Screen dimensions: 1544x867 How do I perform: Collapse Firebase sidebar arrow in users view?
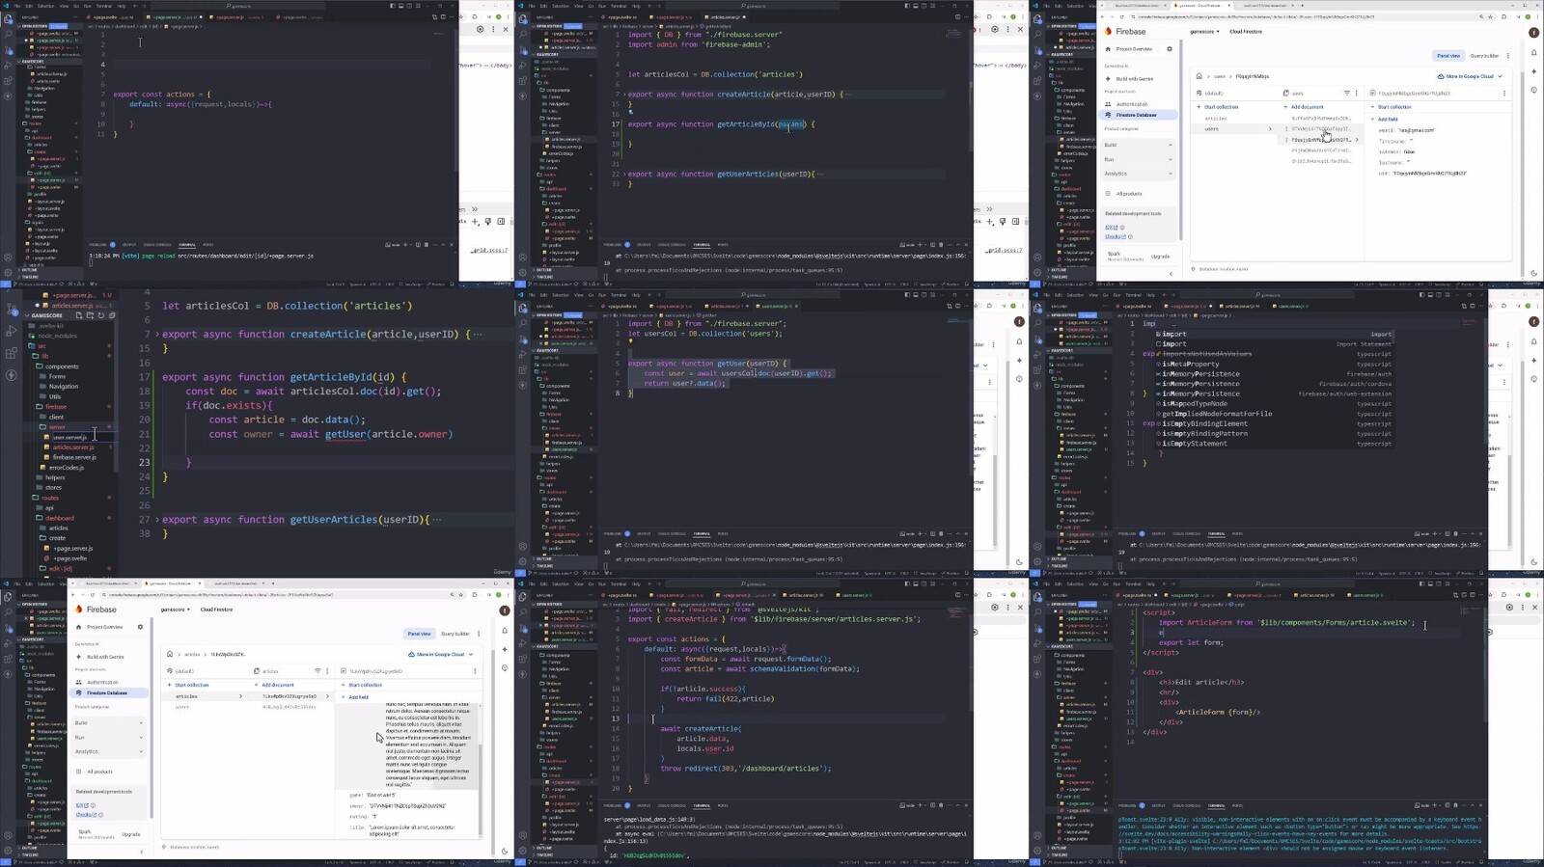pyautogui.click(x=1172, y=273)
